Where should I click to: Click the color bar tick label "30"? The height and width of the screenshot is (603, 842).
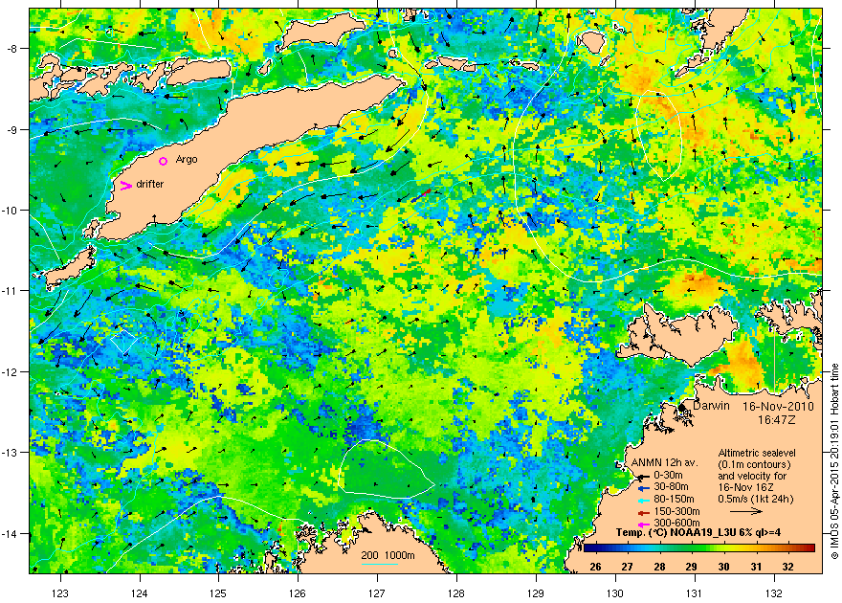point(724,567)
